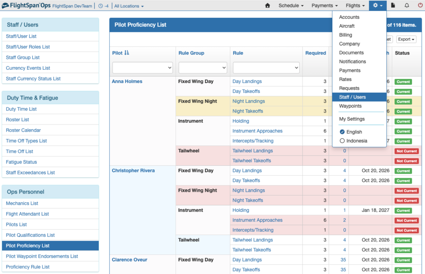Open the Schedule menu
Viewport: 425px width, 274px height.
point(291,5)
